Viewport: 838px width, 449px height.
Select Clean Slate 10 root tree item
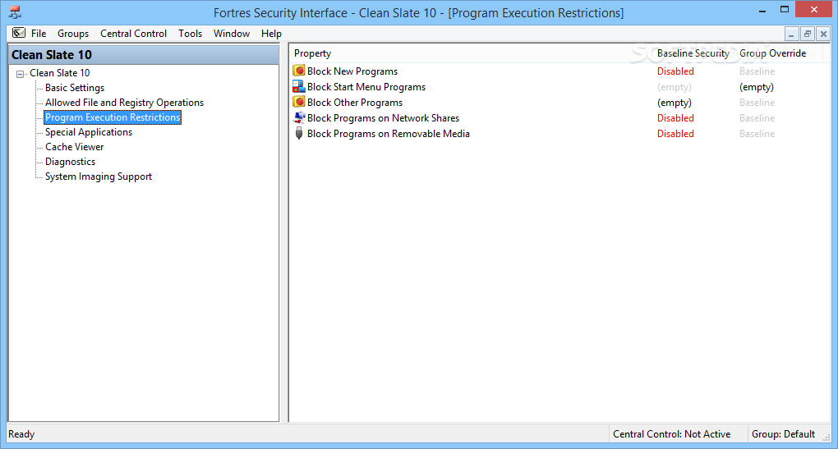[x=60, y=73]
